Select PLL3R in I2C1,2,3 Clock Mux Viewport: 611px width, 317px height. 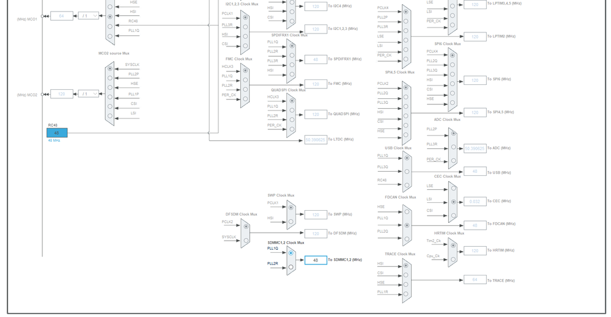[245, 27]
